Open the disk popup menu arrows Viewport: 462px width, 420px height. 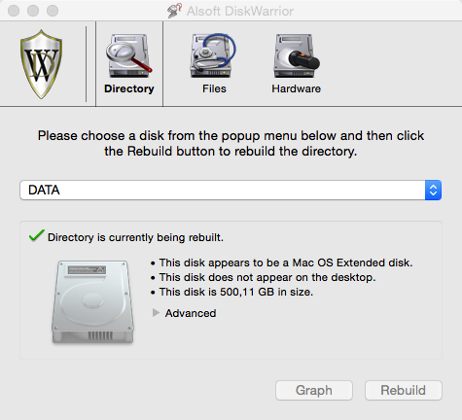[x=433, y=190]
